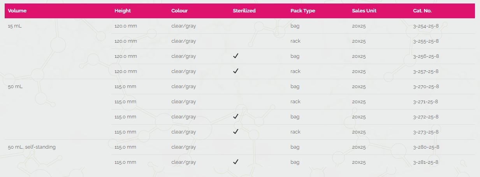Viewport: 480px width, 177px height.
Task: Click the sterilized checkmark for 3-272-25-8
Action: coord(236,116)
